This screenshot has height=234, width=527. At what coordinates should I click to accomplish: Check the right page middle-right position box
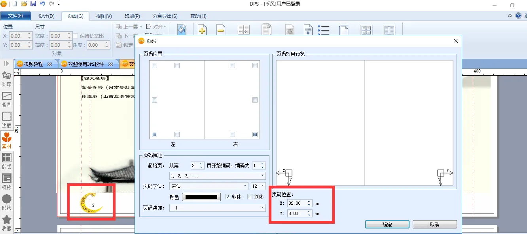(255, 100)
